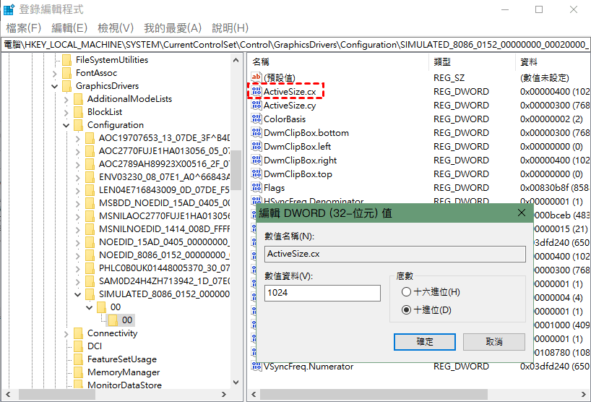591x402 pixels.
Task: Click the values pane horizontal scrollbar thumb
Action: point(374,395)
